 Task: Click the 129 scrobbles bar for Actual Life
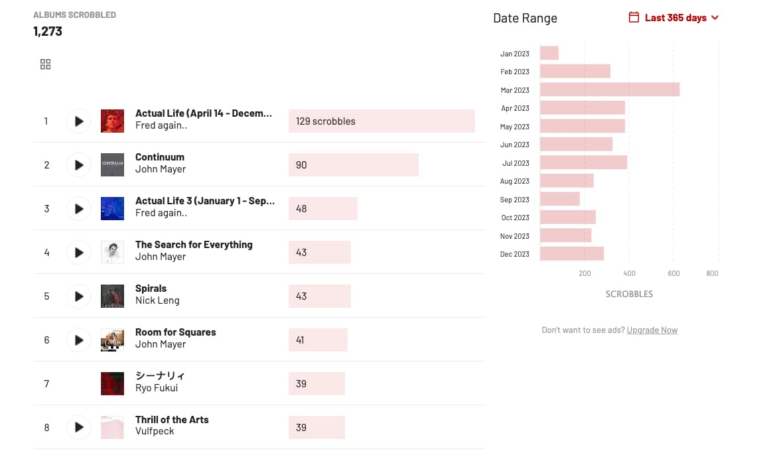tap(382, 121)
